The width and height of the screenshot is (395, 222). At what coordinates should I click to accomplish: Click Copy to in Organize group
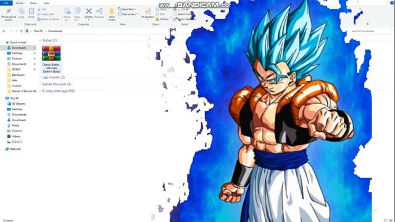[x=77, y=14]
